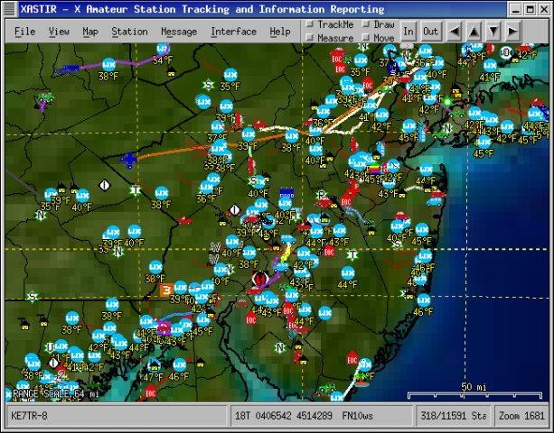Pan the map up with arrow button

pyautogui.click(x=473, y=31)
